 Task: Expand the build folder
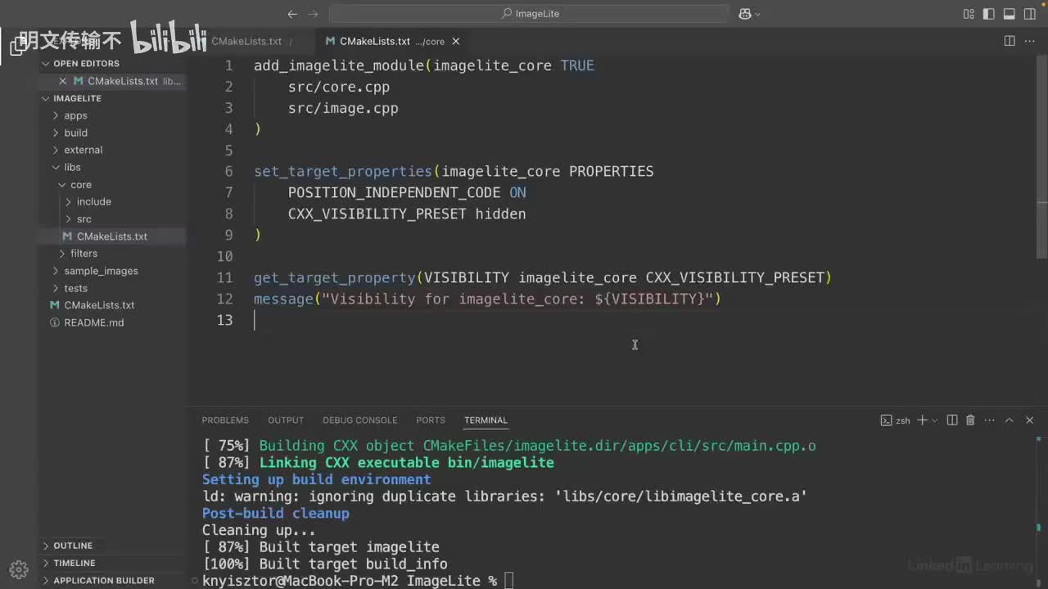pos(75,133)
